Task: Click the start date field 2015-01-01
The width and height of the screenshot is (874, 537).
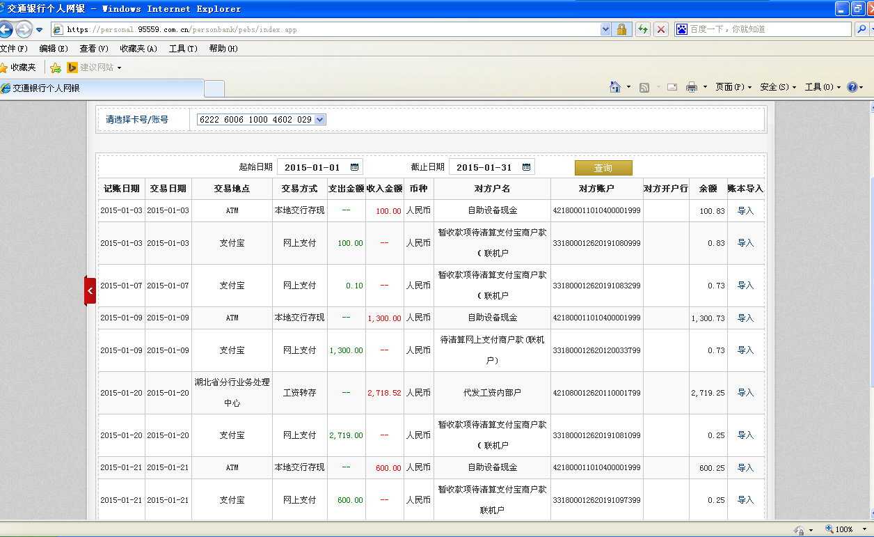Action: 312,167
